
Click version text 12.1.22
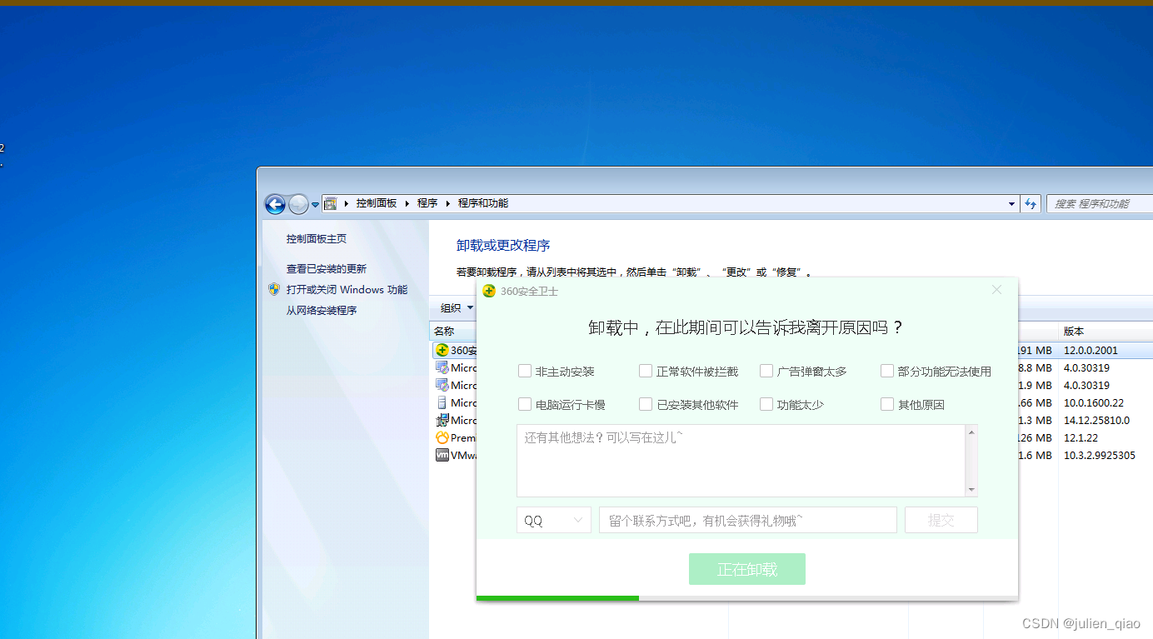point(1081,438)
